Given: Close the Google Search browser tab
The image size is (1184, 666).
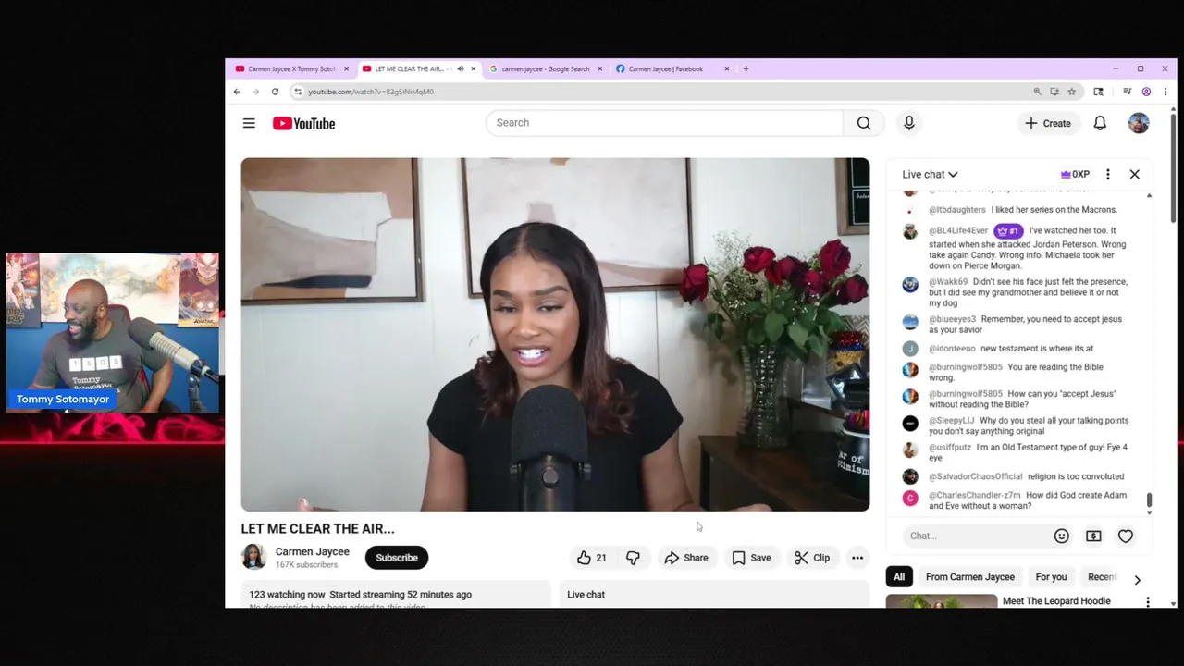Looking at the screenshot, I should [x=600, y=68].
